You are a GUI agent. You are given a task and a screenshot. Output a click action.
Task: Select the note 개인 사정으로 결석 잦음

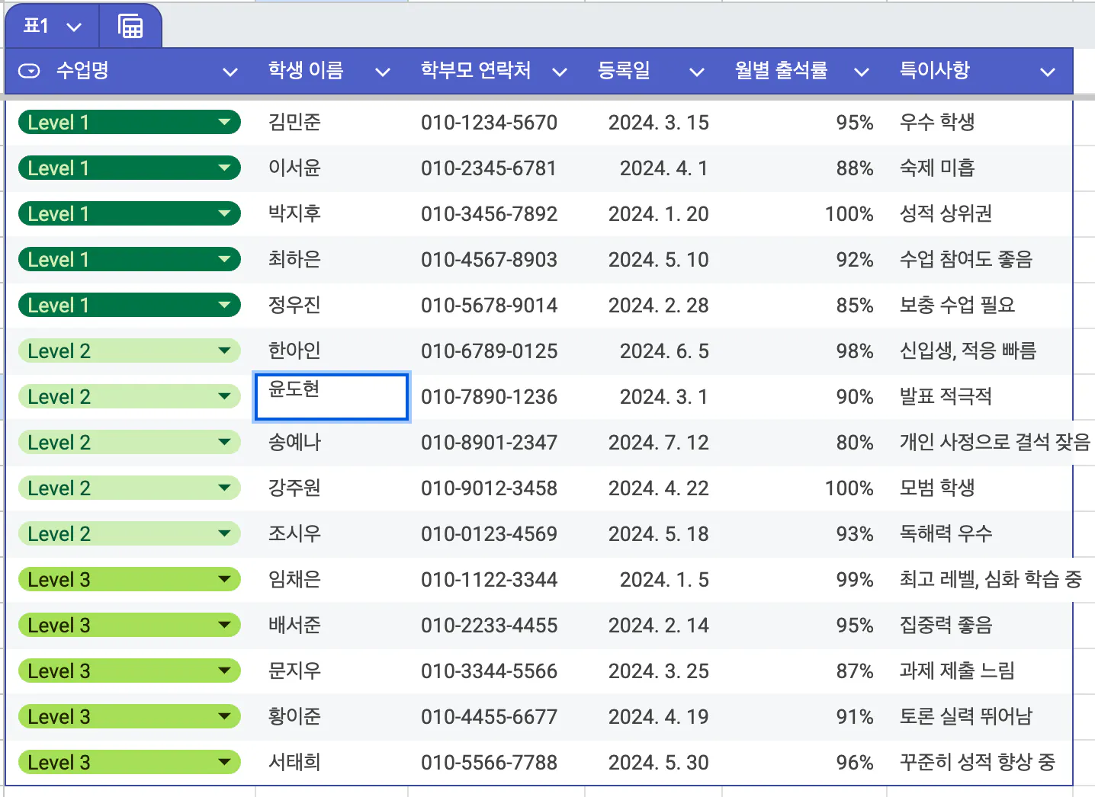coord(994,442)
